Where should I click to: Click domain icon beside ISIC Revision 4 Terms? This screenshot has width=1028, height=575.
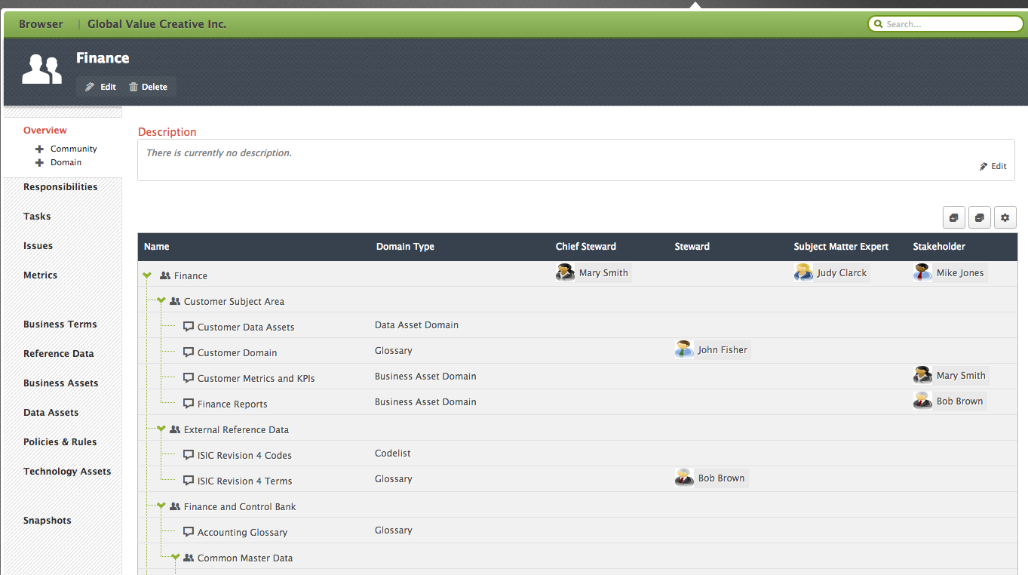(189, 481)
